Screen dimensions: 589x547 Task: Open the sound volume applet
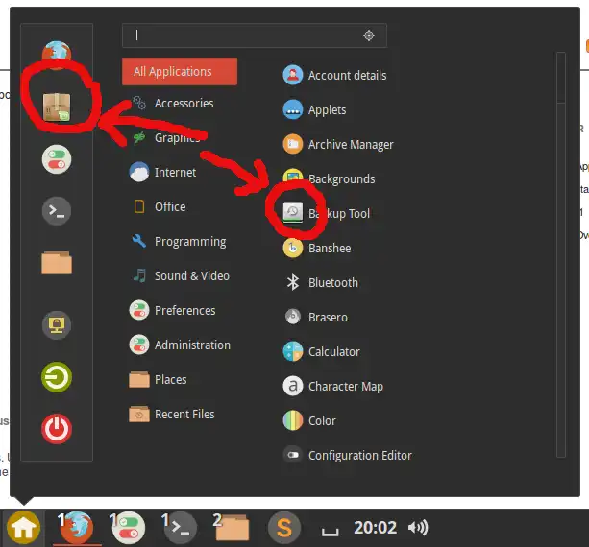(x=418, y=528)
